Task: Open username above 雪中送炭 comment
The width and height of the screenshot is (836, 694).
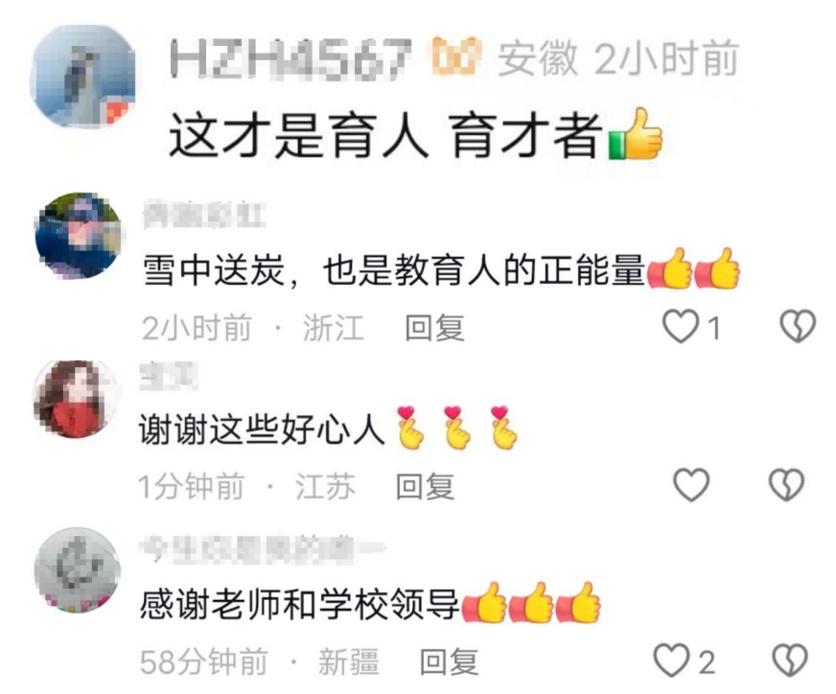Action: 205,215
